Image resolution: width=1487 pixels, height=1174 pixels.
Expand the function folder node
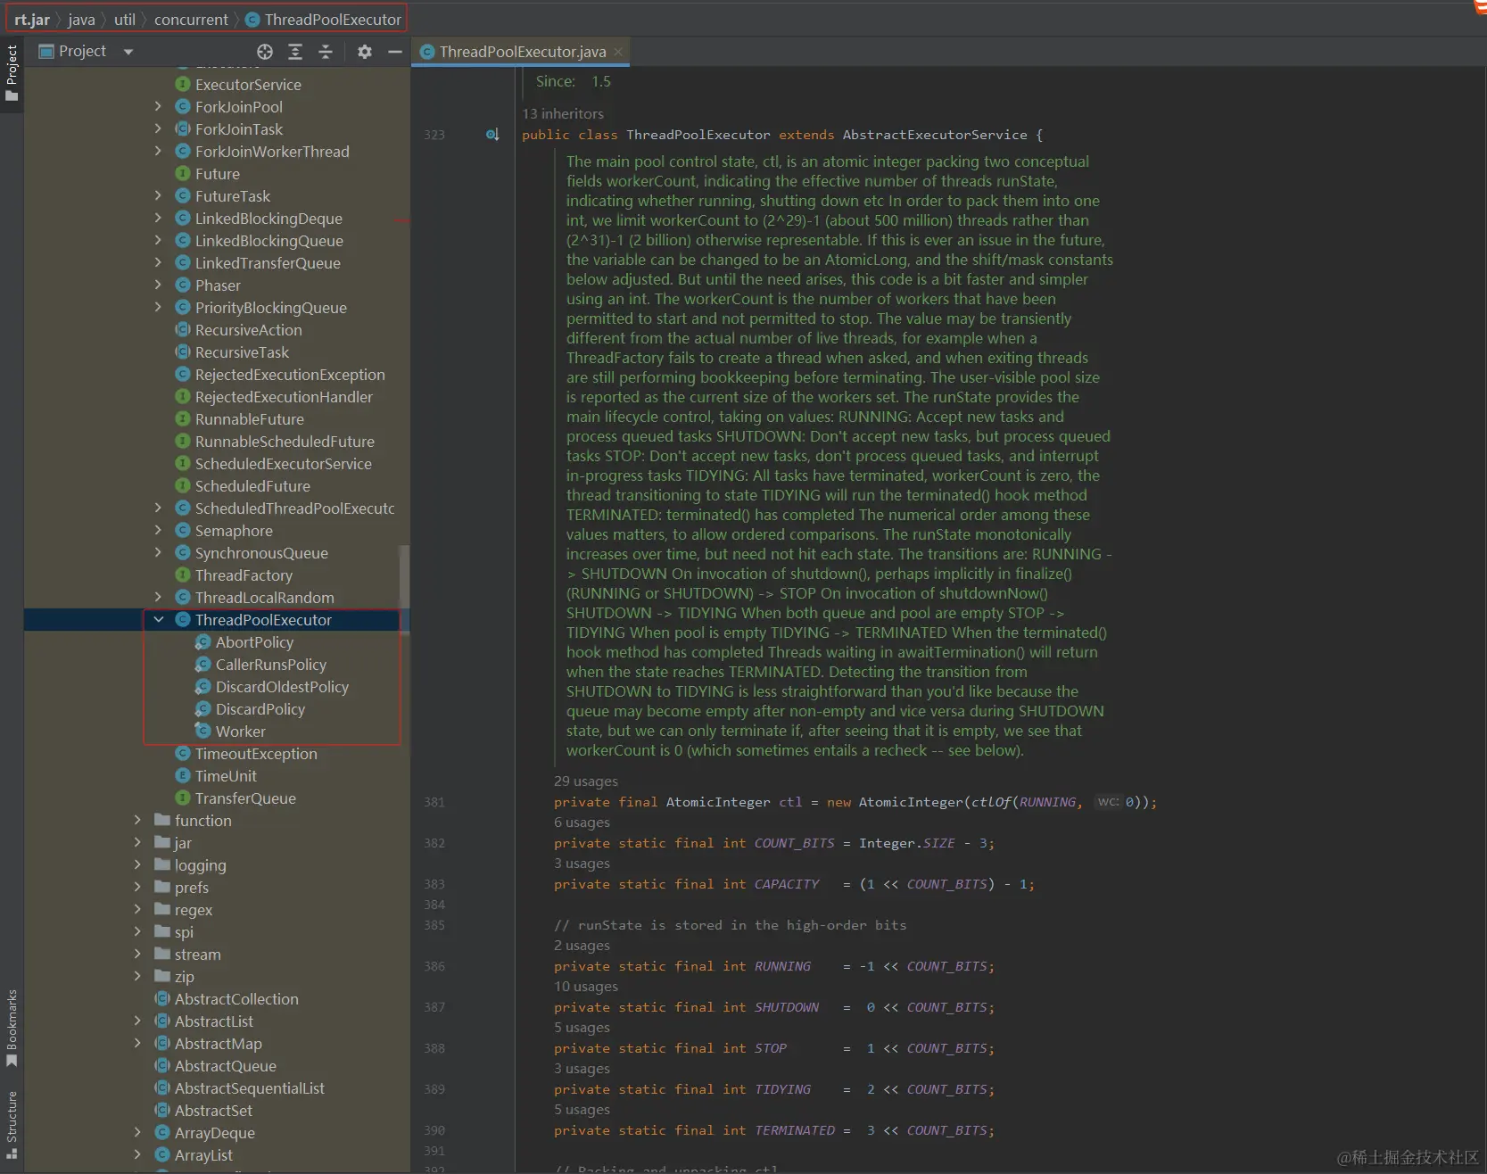[x=137, y=820]
